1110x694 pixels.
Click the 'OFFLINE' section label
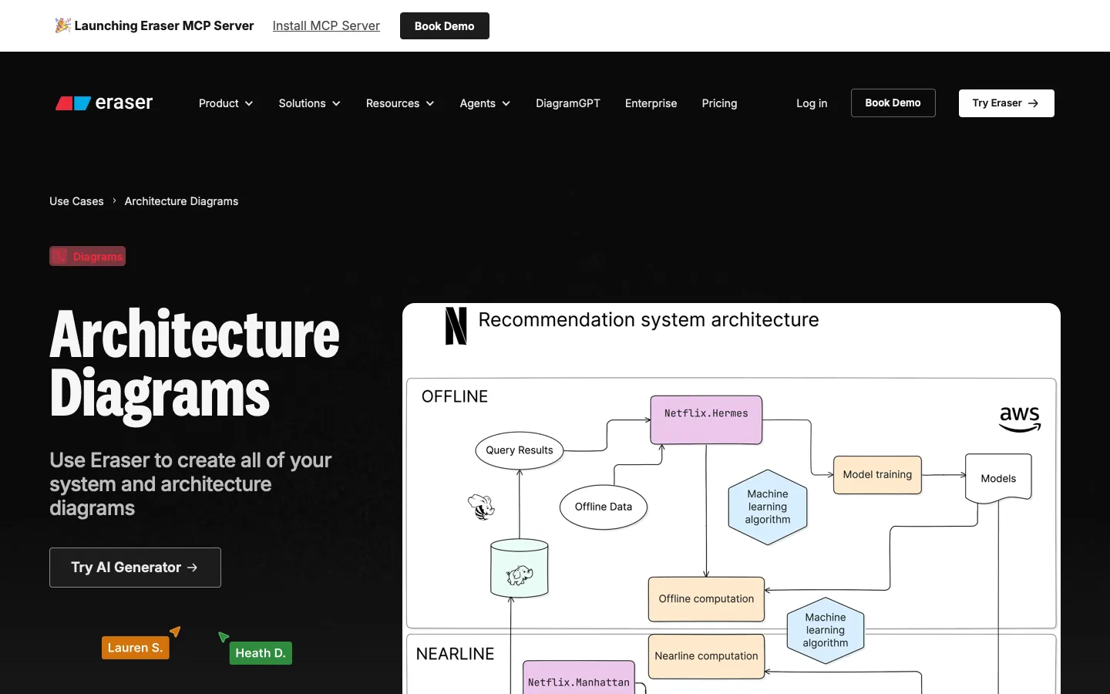point(455,396)
